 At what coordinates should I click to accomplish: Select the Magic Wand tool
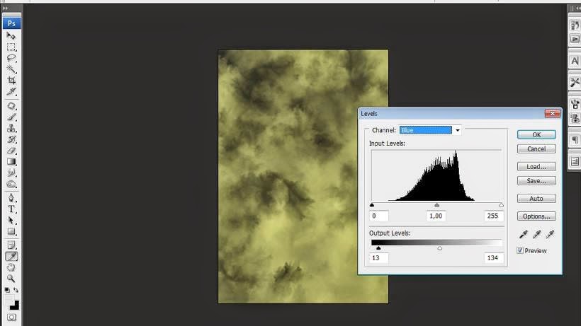click(11, 69)
